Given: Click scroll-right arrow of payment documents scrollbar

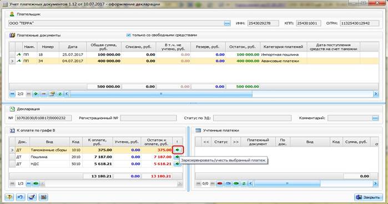Looking at the screenshot, I should (x=376, y=94).
